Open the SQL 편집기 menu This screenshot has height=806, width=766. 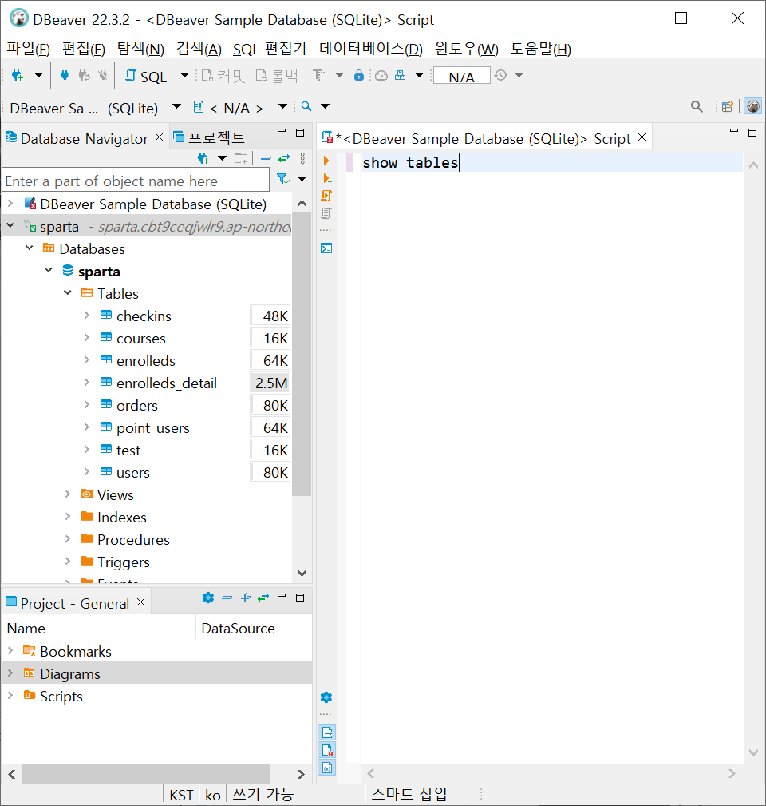click(270, 49)
